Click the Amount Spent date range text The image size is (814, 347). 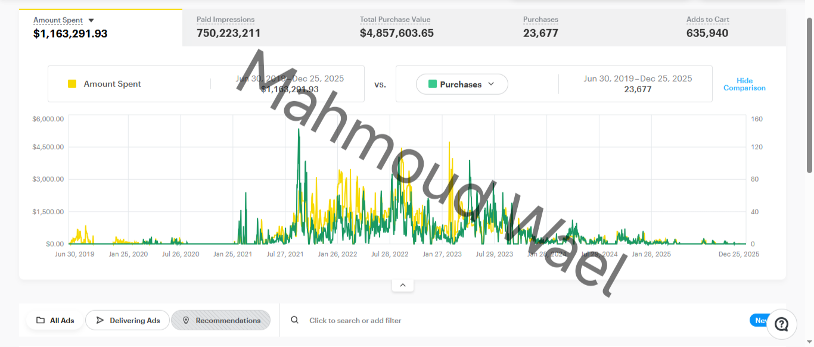(290, 79)
